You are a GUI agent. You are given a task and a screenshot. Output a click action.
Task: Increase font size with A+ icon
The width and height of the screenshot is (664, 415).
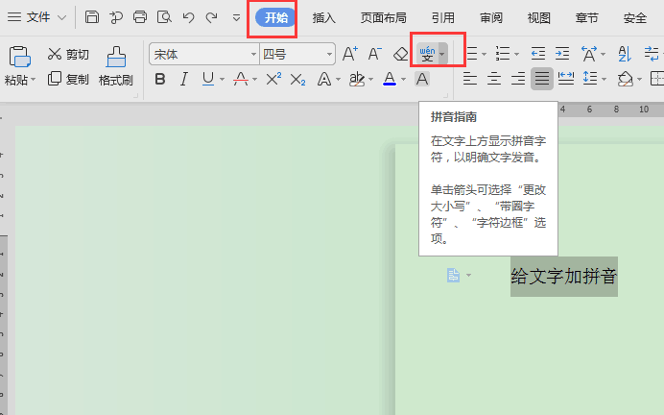(x=350, y=54)
